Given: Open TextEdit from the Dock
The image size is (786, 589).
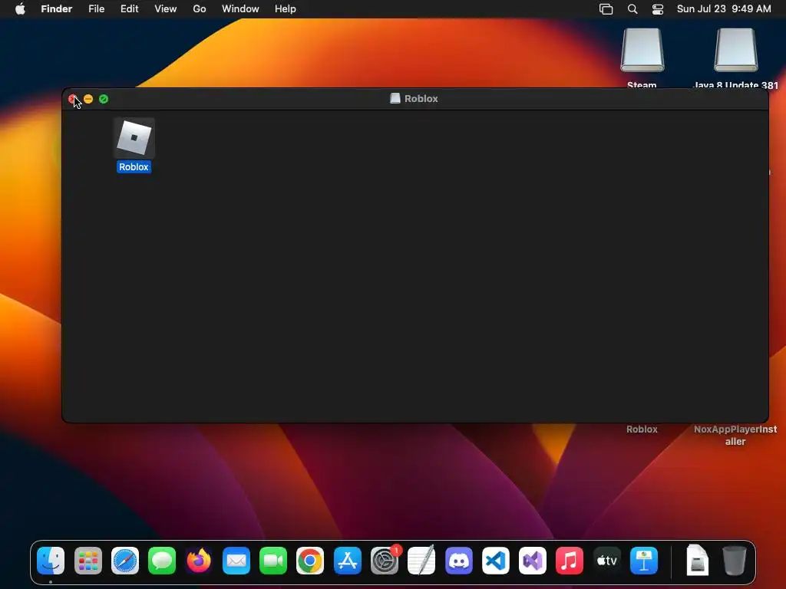Looking at the screenshot, I should (x=421, y=561).
